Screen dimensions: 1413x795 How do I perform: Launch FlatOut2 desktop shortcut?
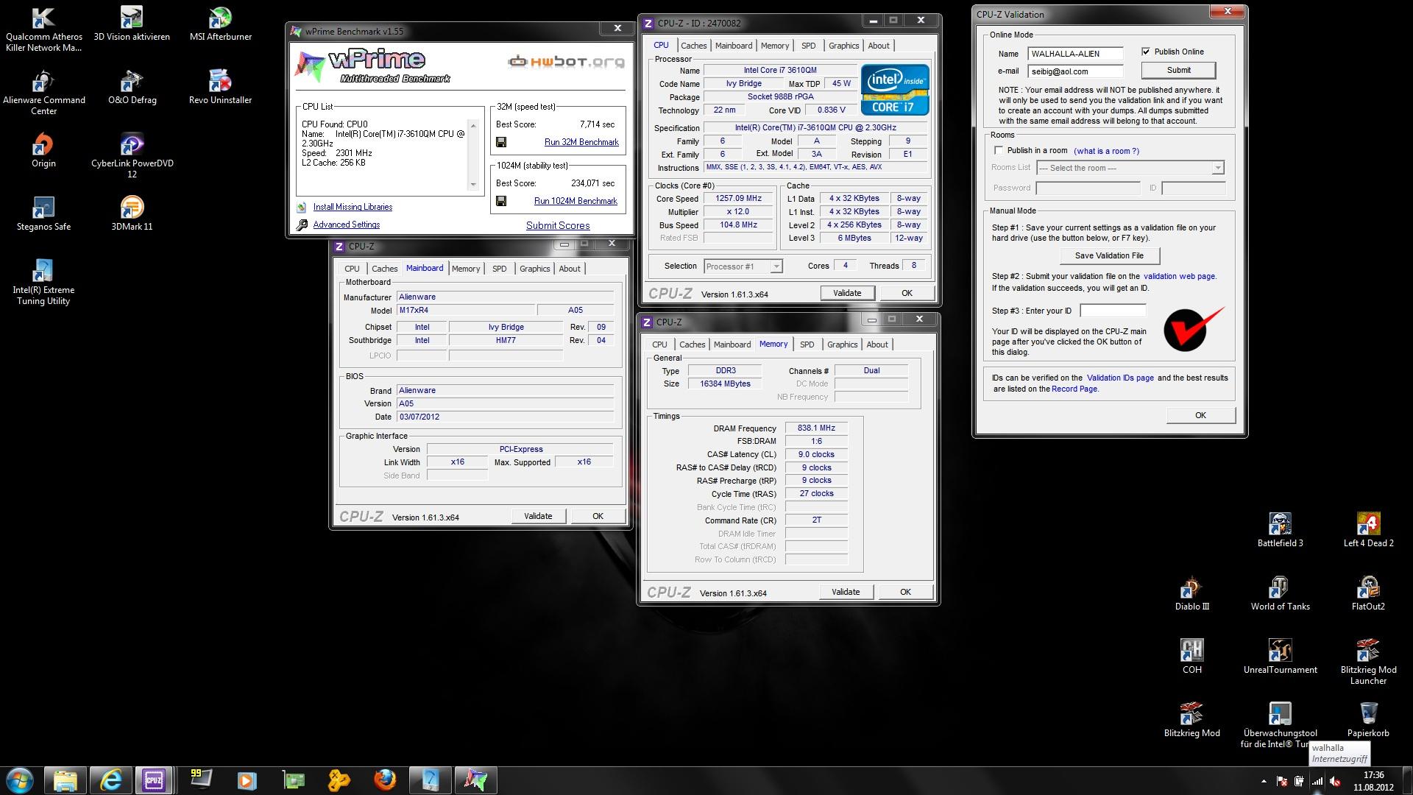tap(1368, 594)
